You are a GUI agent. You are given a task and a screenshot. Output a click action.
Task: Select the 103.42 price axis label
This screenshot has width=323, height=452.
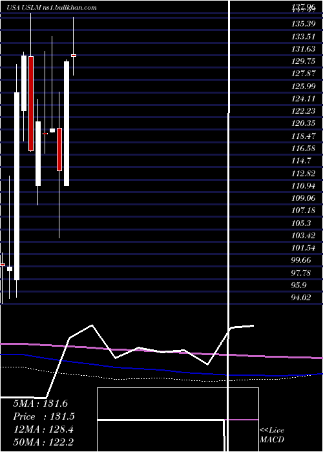click(303, 235)
